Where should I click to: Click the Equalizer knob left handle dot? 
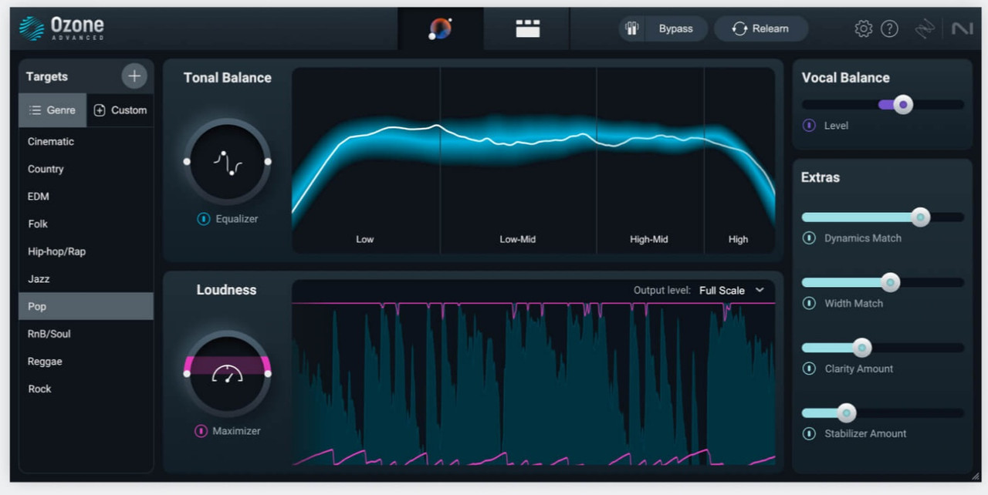[x=187, y=161]
